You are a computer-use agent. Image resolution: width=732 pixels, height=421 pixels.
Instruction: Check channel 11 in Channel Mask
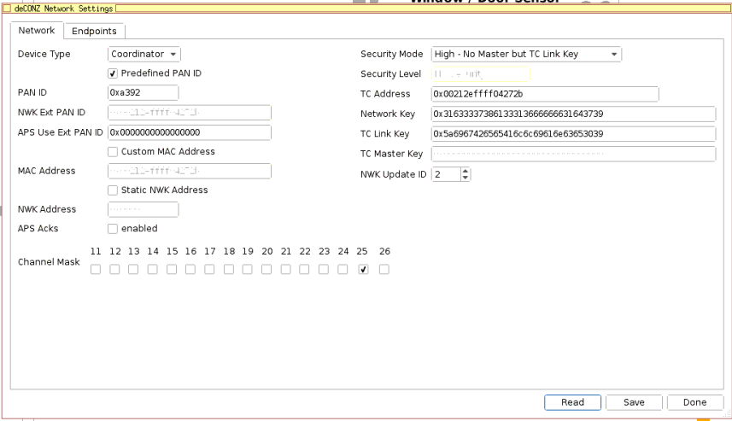pyautogui.click(x=96, y=269)
